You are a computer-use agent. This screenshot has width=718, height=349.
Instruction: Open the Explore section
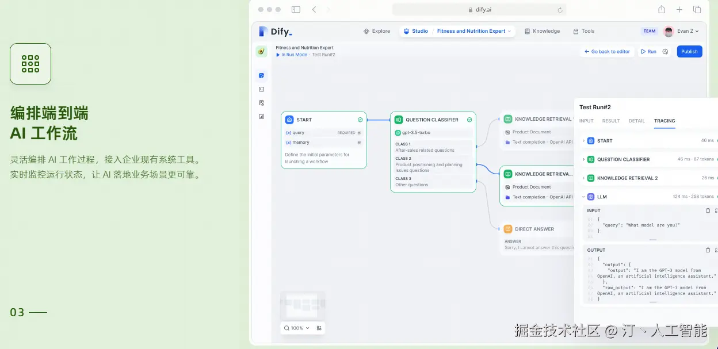click(377, 31)
